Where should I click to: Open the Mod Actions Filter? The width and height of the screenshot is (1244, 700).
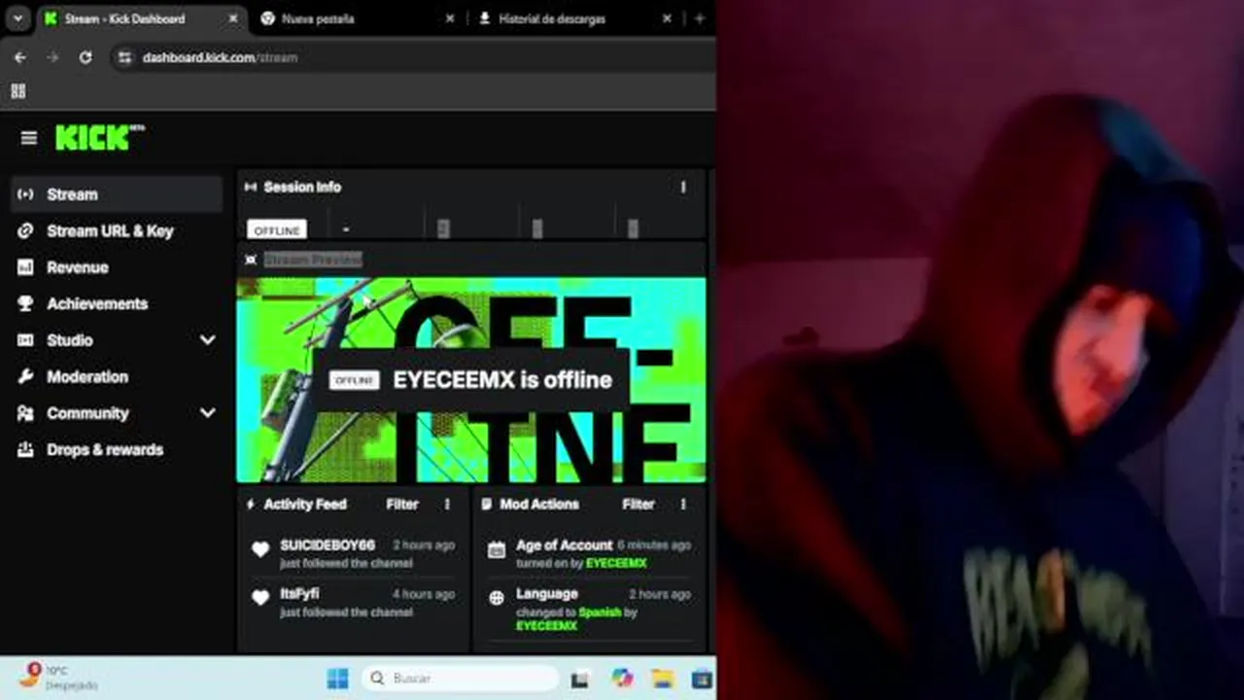pyautogui.click(x=639, y=504)
